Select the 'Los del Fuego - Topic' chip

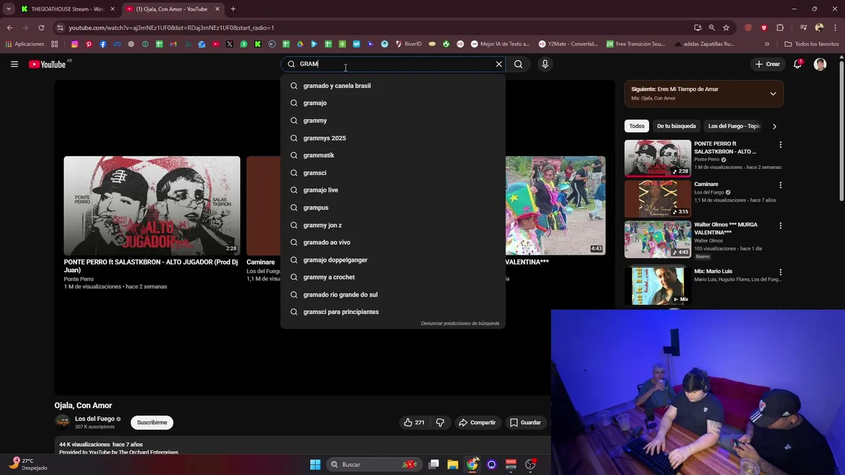(x=734, y=126)
